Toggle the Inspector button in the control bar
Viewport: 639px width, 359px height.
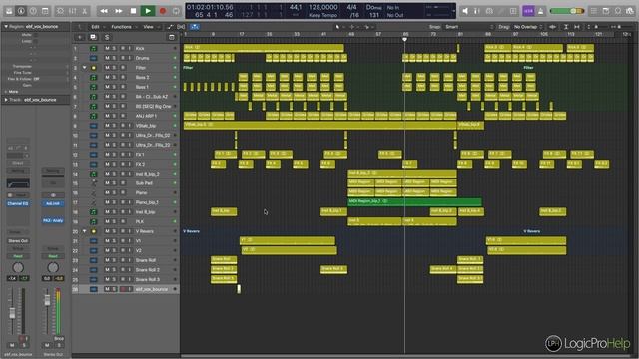21,11
